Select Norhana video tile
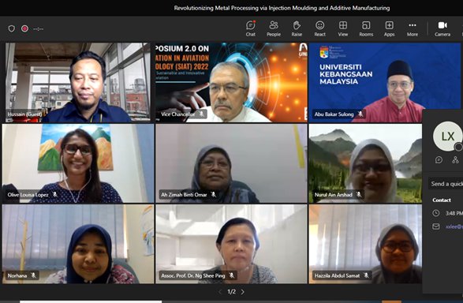The height and width of the screenshot is (303, 463). [78, 244]
